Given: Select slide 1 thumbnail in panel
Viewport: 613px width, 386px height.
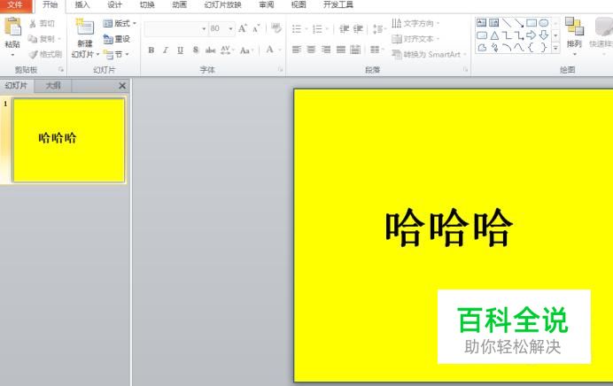Looking at the screenshot, I should (x=69, y=140).
